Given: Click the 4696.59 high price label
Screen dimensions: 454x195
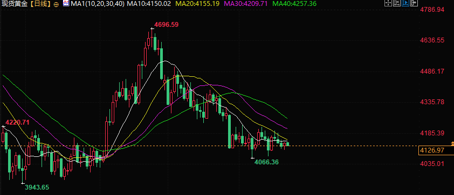Looking at the screenshot, I should (166, 25).
